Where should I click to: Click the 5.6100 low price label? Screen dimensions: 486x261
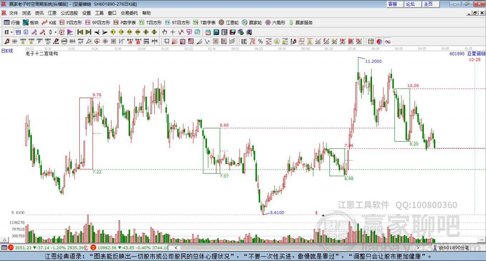pyautogui.click(x=277, y=213)
